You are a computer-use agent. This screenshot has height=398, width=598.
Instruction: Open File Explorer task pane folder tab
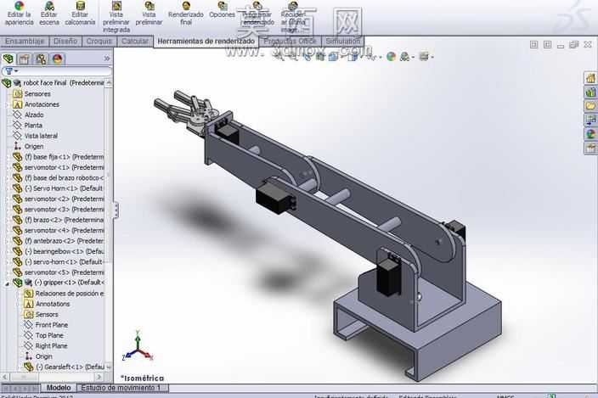pos(590,106)
